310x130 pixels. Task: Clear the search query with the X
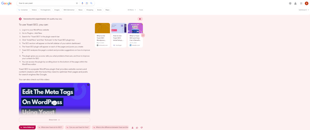[x=77, y=3]
